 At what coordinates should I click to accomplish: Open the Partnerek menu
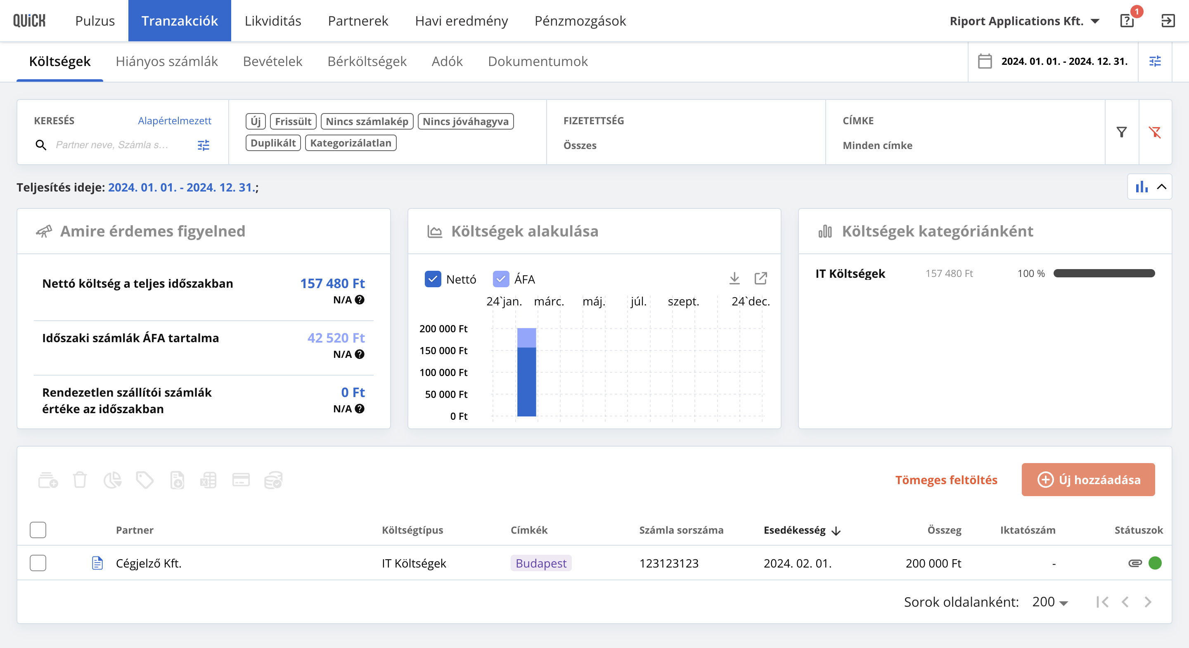[358, 21]
